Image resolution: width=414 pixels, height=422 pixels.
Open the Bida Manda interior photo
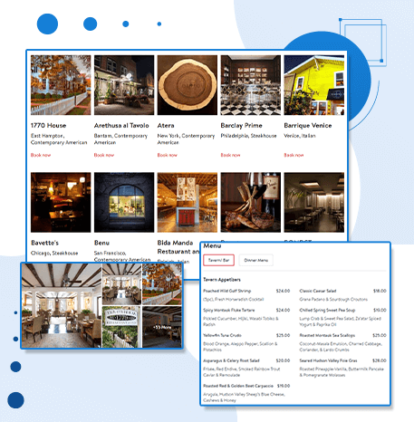click(188, 202)
